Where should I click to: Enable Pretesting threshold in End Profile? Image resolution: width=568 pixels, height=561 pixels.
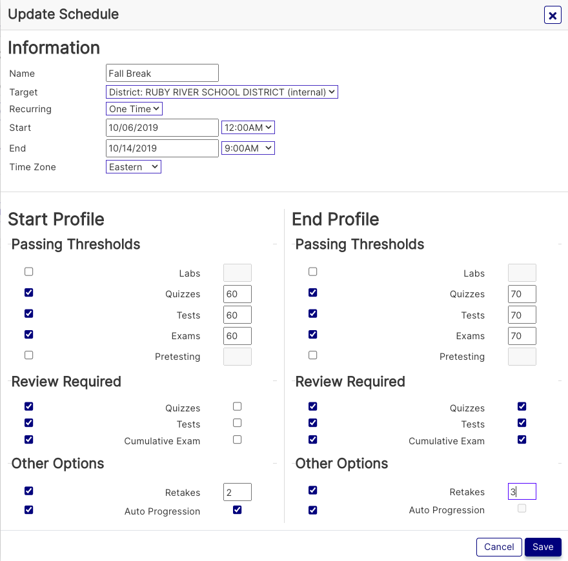313,355
